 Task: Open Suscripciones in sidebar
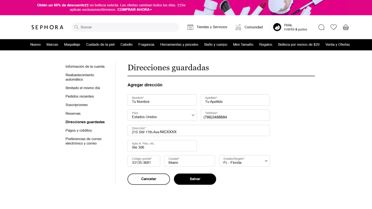pyautogui.click(x=76, y=105)
